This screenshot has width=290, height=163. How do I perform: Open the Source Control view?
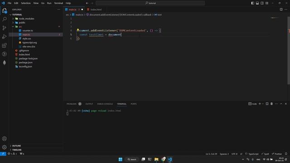[4, 28]
